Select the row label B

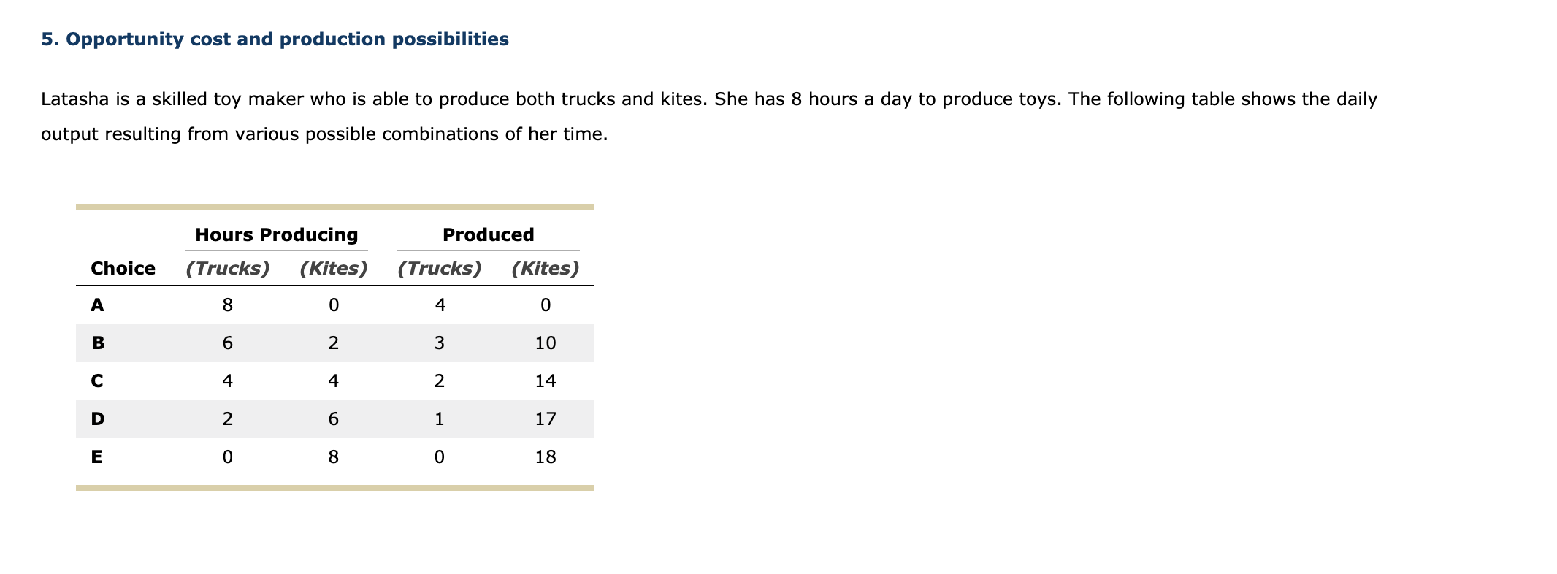[98, 343]
